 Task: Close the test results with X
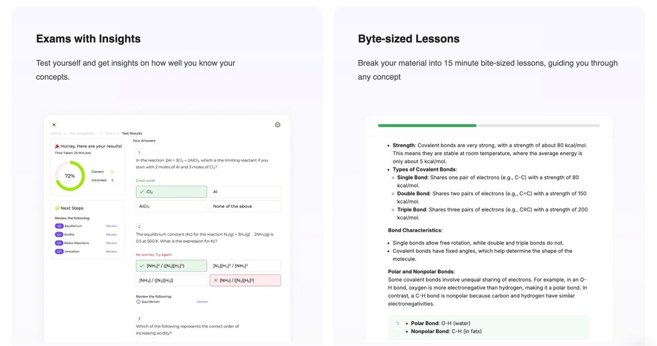pos(54,125)
